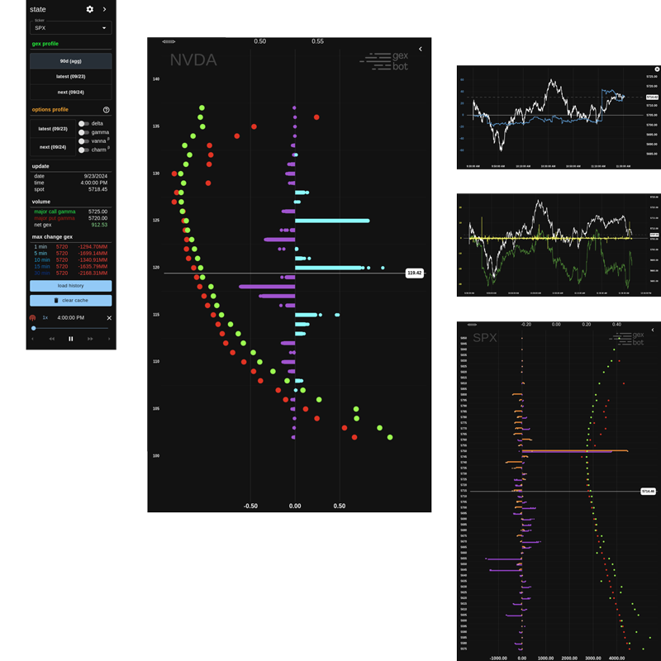Open settings gear in state panel
The image size is (661, 661).
[90, 9]
